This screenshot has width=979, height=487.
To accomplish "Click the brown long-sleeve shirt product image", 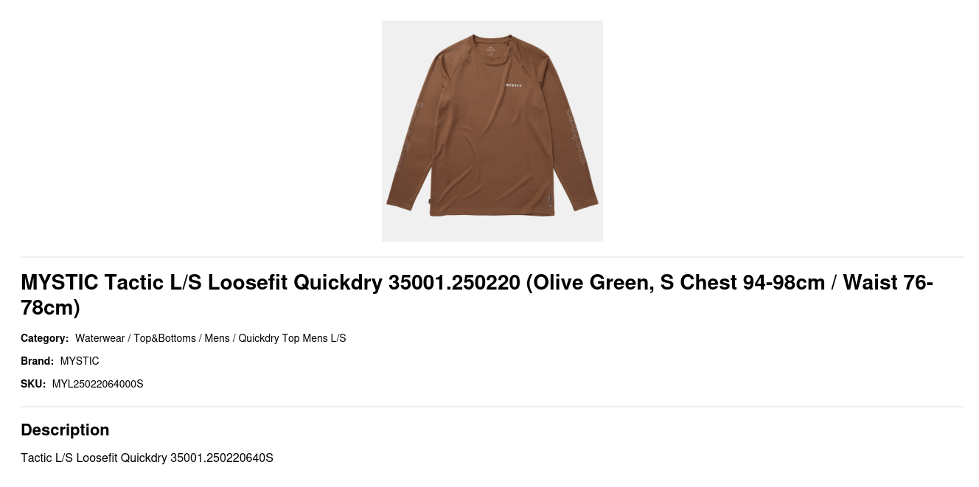I will 492,131.
